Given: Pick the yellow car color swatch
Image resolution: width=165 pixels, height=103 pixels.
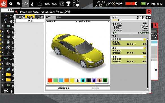Looking at the screenshot, I should pyautogui.click(x=72, y=80).
